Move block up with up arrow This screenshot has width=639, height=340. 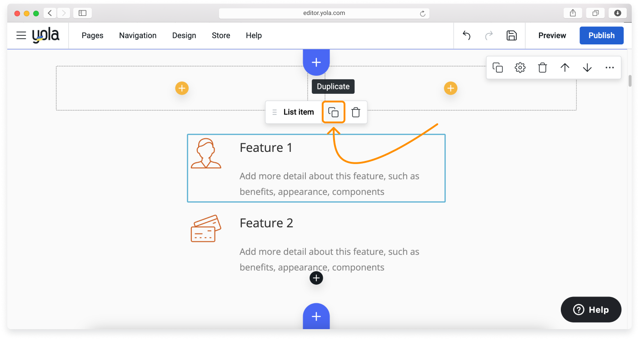pyautogui.click(x=564, y=68)
